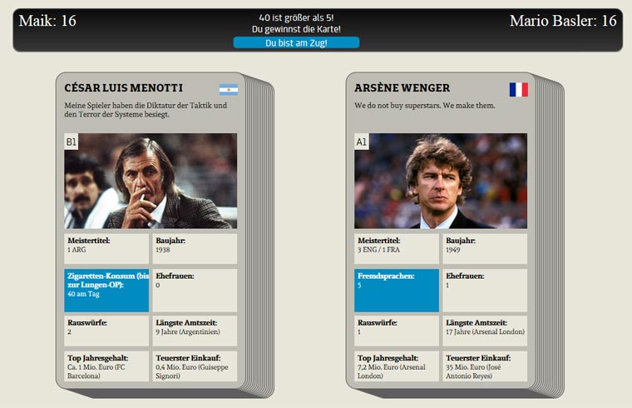Click the Maik score label
The height and width of the screenshot is (408, 632).
pyautogui.click(x=47, y=21)
